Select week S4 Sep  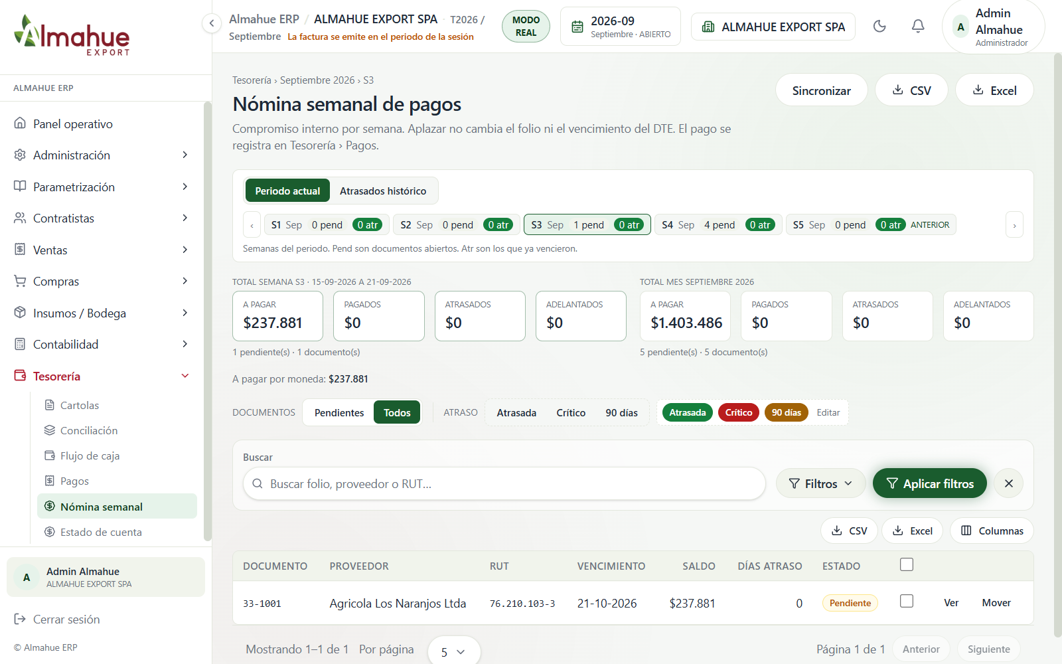click(x=718, y=224)
